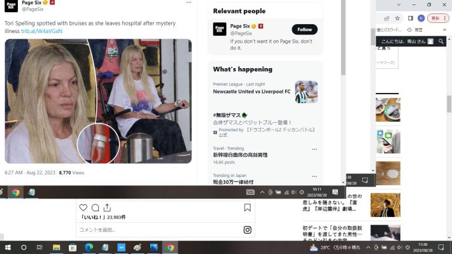Screen dimensions: 452x254
Task: Open the 新幹線自由席の高齢男性 trending topic
Action: pyautogui.click(x=240, y=155)
